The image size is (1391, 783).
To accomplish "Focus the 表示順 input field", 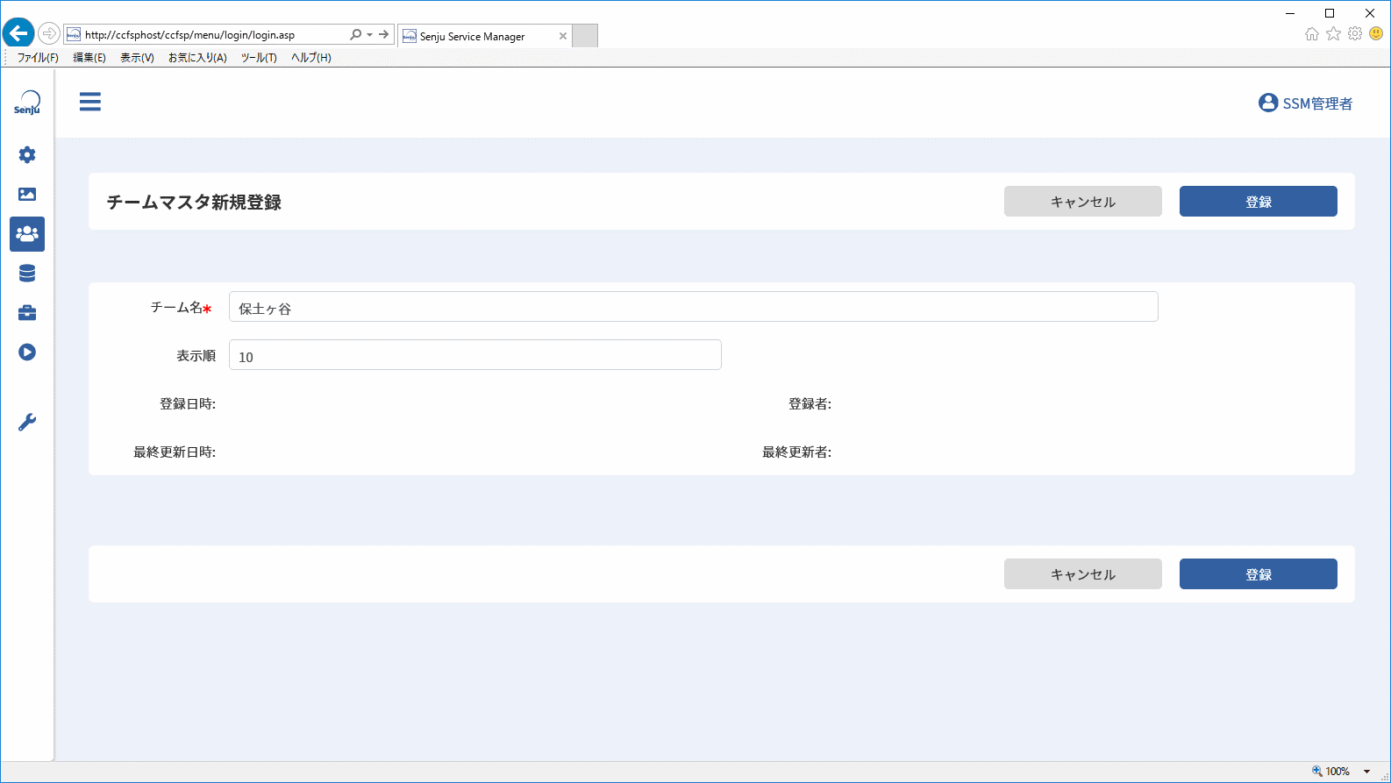I will 475,355.
